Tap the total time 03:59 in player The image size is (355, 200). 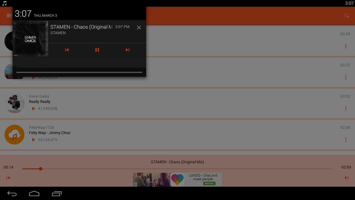point(346,167)
